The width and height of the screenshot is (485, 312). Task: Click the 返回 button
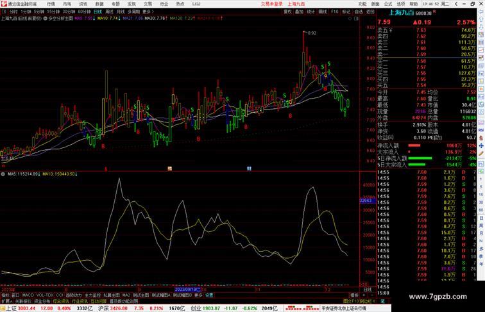(370, 12)
